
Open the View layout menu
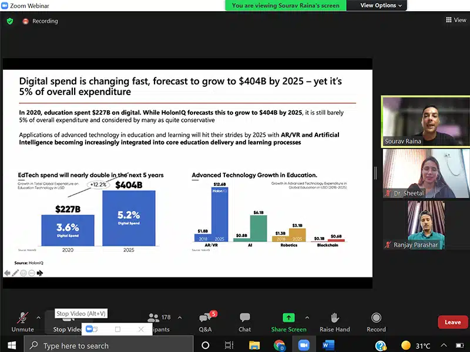click(456, 20)
